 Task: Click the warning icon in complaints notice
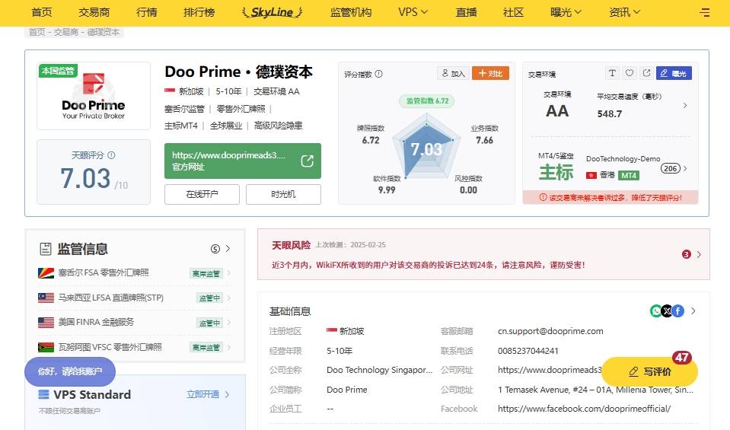pos(543,197)
